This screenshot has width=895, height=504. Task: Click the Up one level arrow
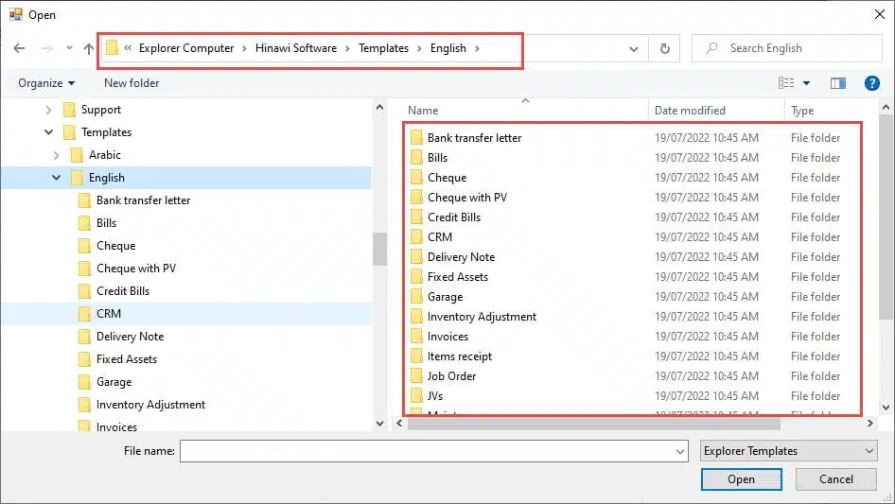point(89,48)
